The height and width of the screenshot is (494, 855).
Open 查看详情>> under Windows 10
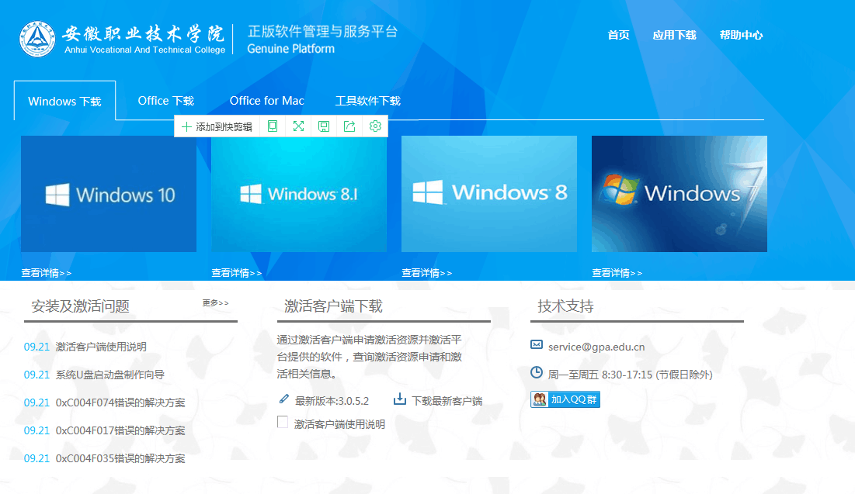coord(46,273)
